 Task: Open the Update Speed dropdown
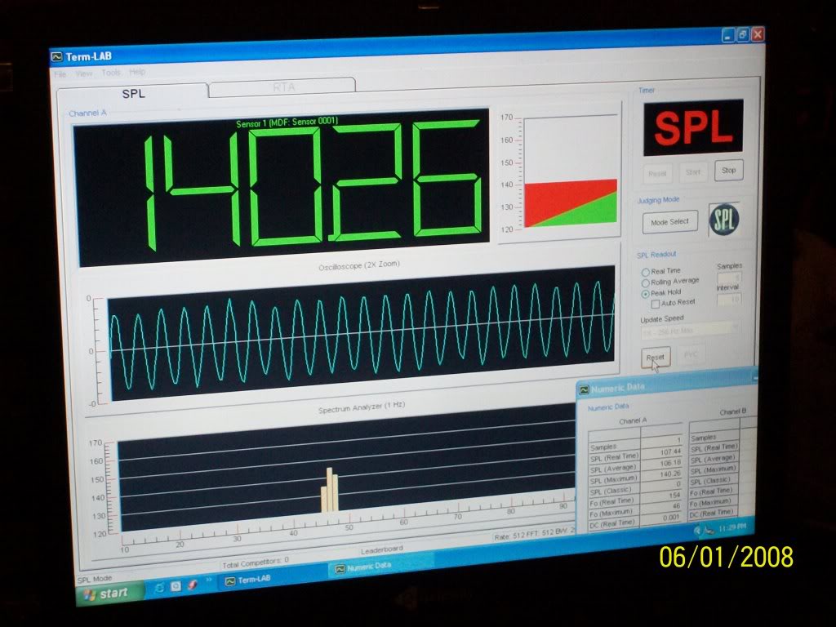click(x=690, y=331)
